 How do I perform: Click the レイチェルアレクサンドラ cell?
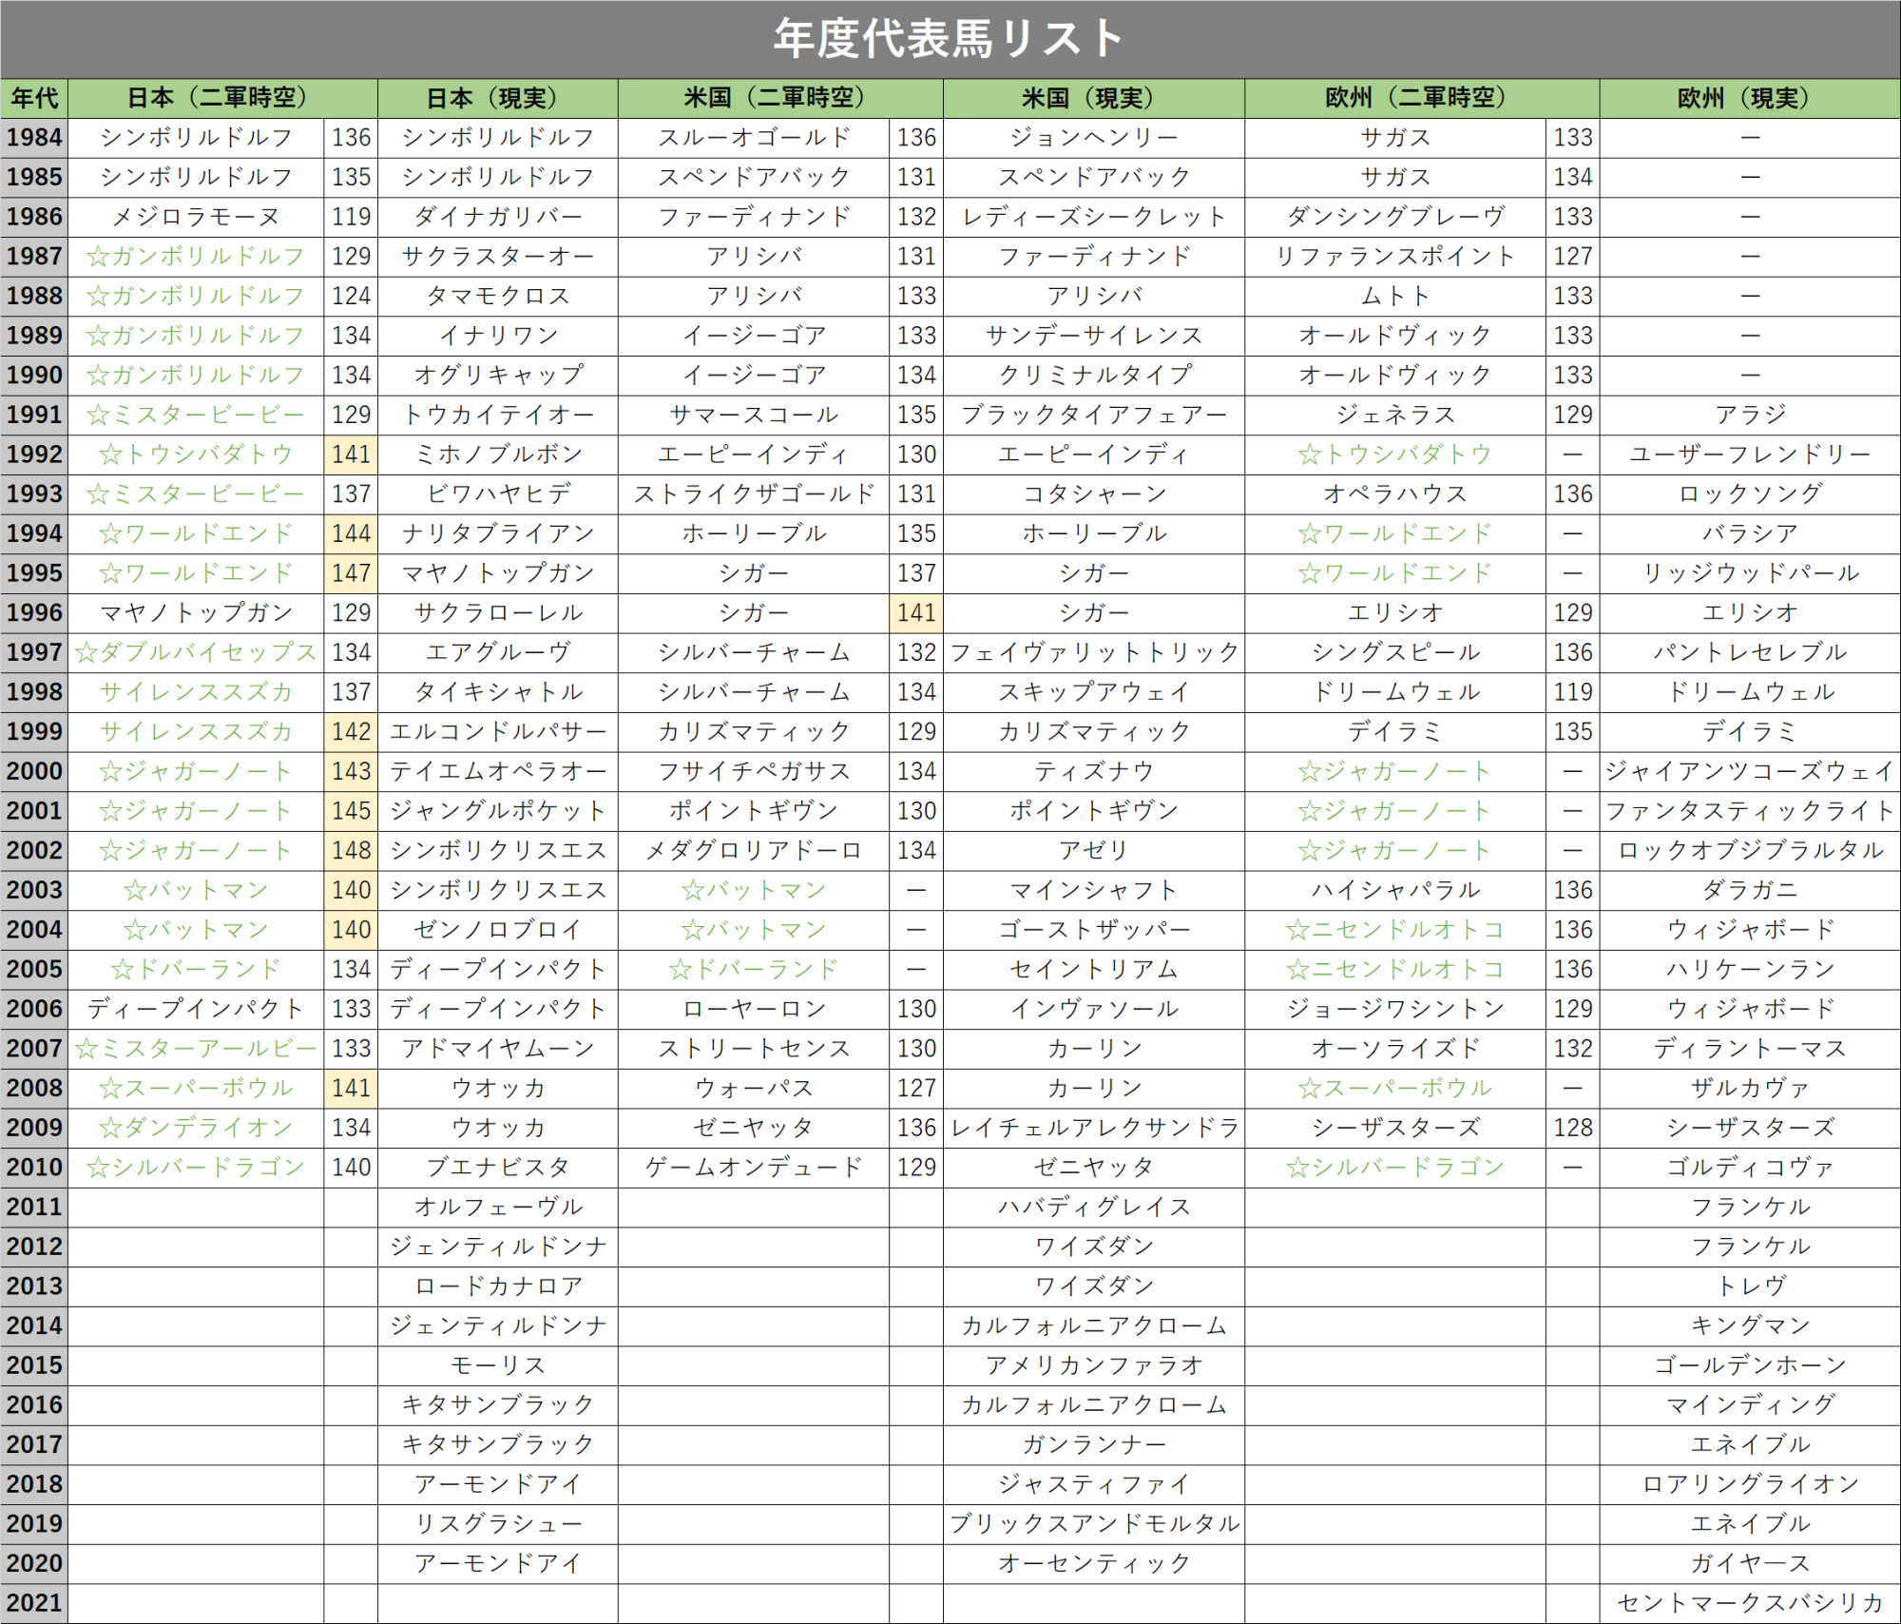(x=1093, y=1128)
